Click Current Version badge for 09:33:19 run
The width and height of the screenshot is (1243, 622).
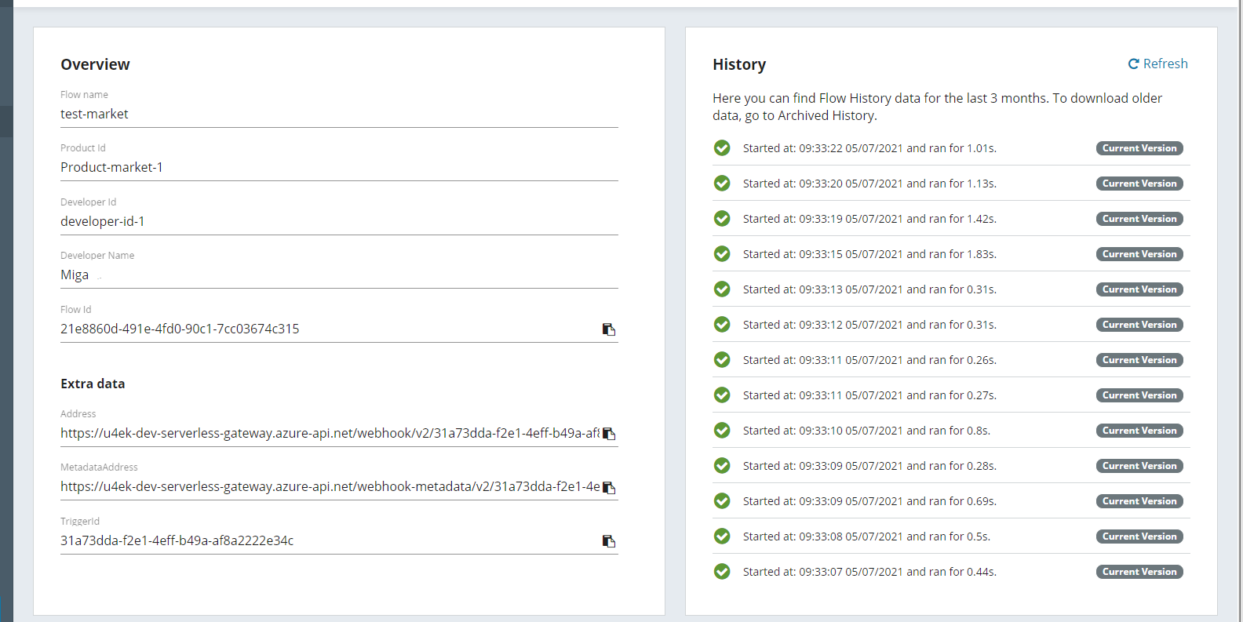[1139, 219]
